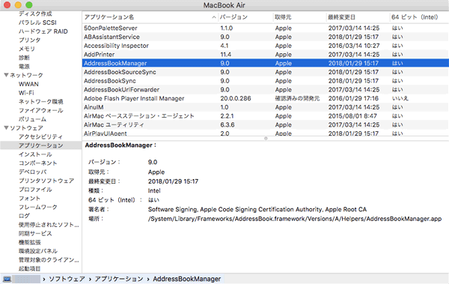Select ハードウェア RAID in the sidebar
This screenshot has width=449, height=284.
(x=43, y=31)
